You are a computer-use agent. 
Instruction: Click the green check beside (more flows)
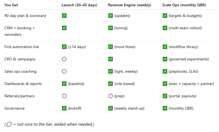110,47
